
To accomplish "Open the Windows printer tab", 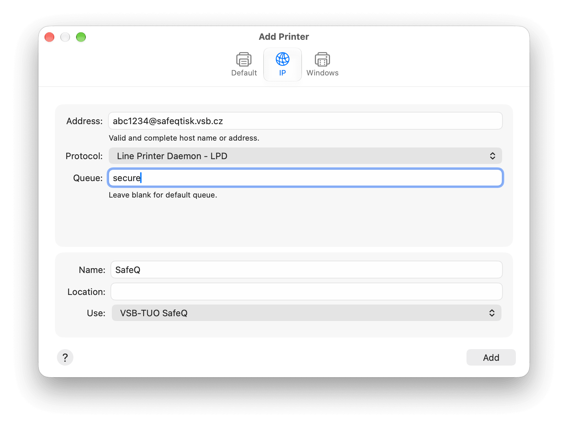I will click(x=322, y=64).
